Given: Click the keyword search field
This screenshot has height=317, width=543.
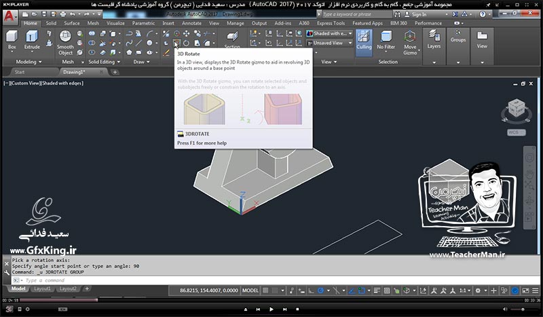Looking at the screenshot, I should (x=357, y=14).
